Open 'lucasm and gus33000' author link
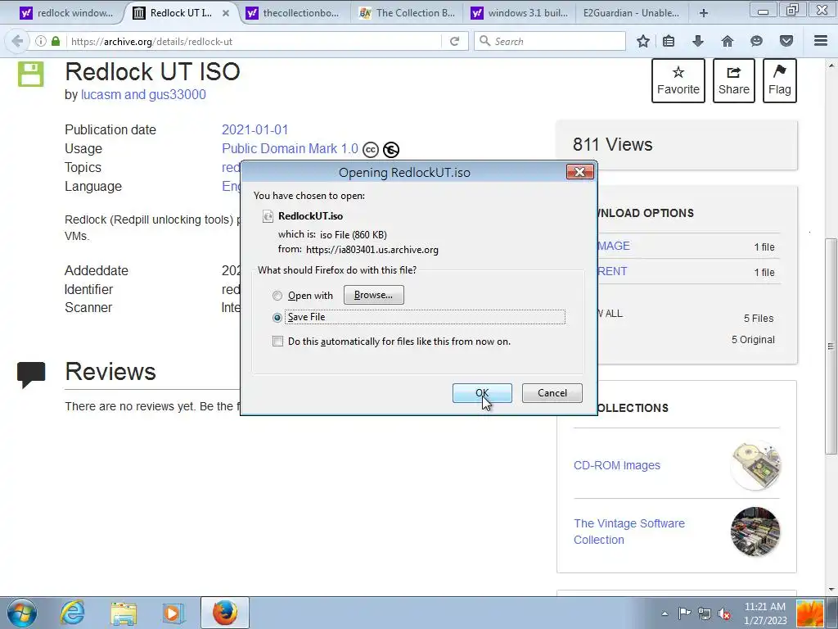The width and height of the screenshot is (838, 629). (x=143, y=95)
